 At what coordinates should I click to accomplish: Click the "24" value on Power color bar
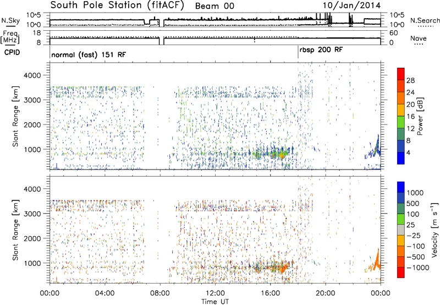point(410,92)
